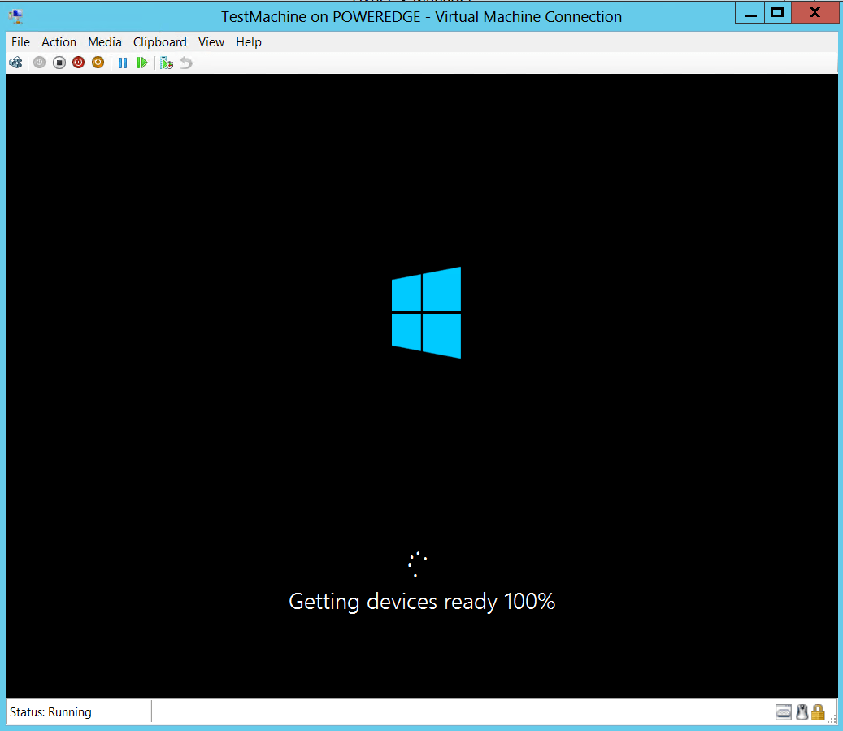Click the window system icon in title bar
843x731 pixels.
point(16,16)
